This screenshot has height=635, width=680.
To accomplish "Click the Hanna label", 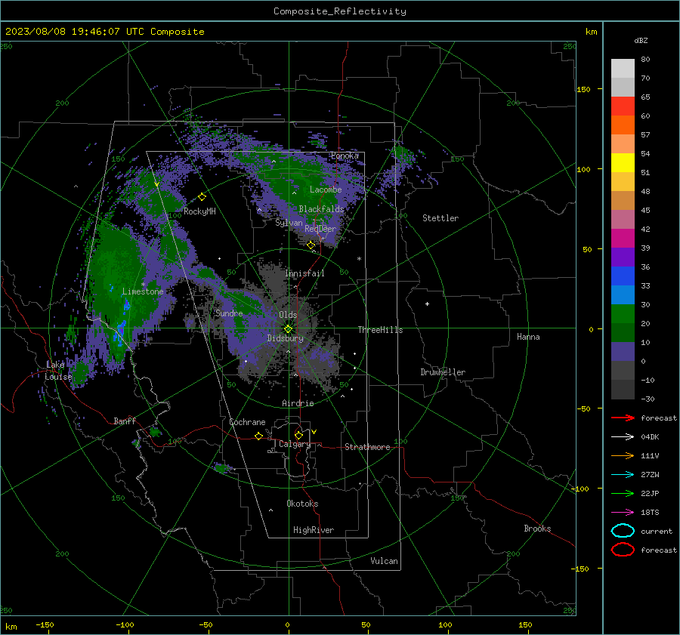I will pos(528,337).
